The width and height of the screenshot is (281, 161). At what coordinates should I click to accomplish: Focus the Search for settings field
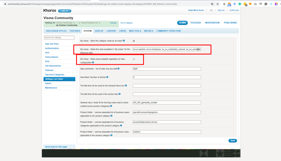(x=59, y=38)
